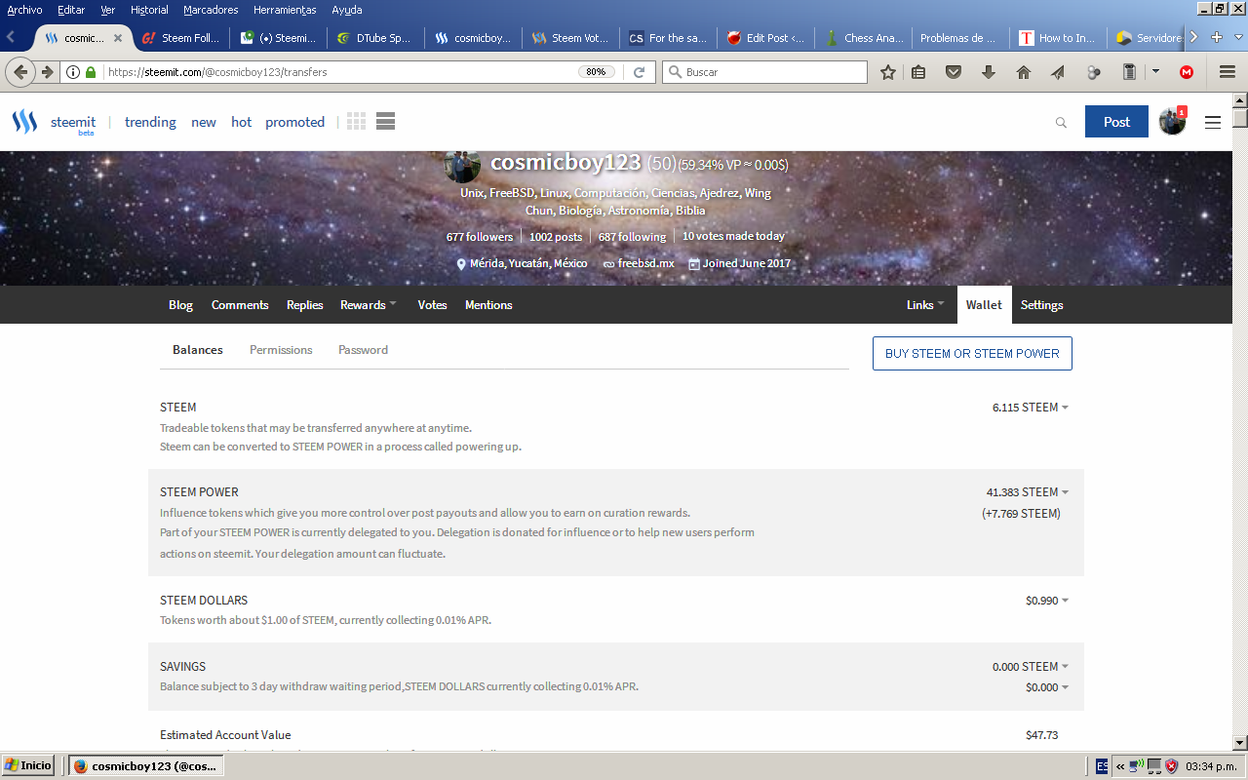The height and width of the screenshot is (780, 1248).
Task: Open the trending link
Action: click(150, 122)
